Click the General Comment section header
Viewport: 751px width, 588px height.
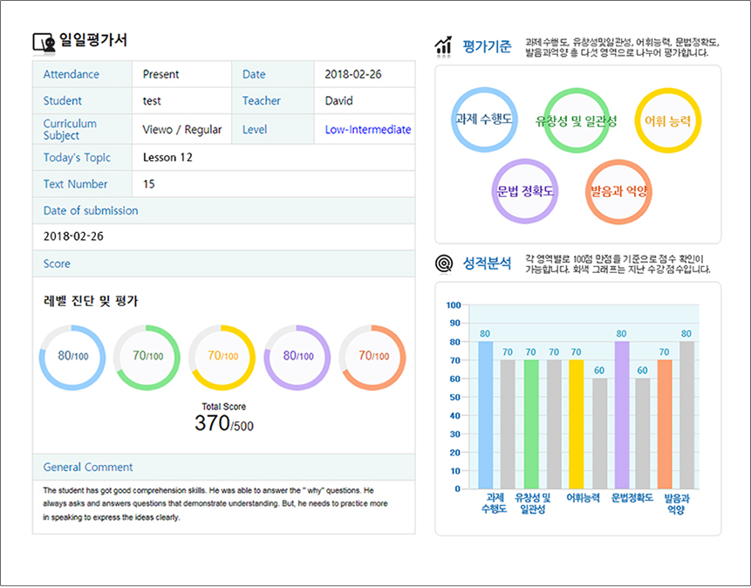pyautogui.click(x=88, y=467)
